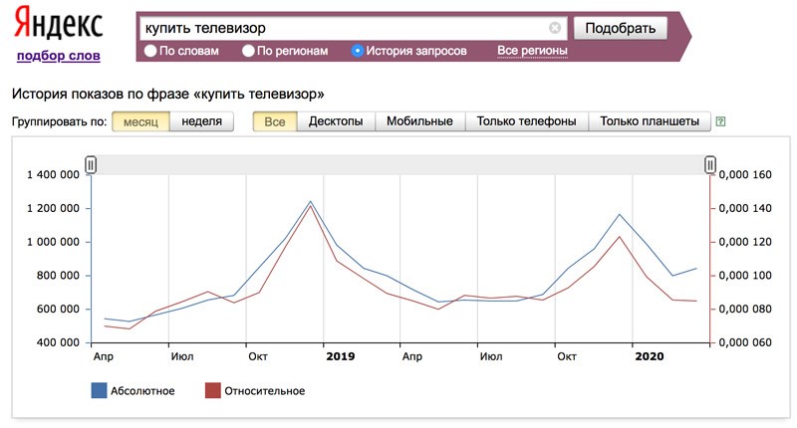Switch to the Все devices tab
Image resolution: width=797 pixels, height=428 pixels.
pyautogui.click(x=275, y=121)
